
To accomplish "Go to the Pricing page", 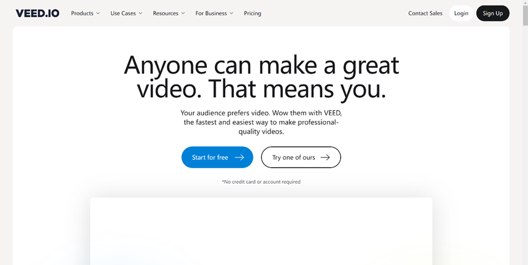I will point(253,13).
